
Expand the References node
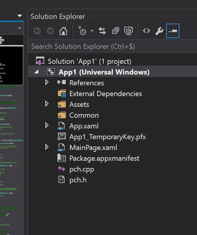click(x=47, y=82)
